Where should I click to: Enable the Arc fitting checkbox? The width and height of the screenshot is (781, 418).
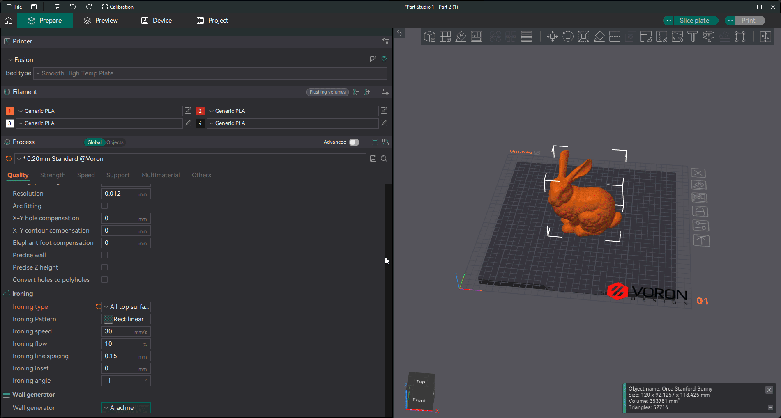pos(104,206)
